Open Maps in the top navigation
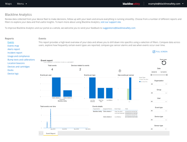187x142 pixels. pos(9,4)
